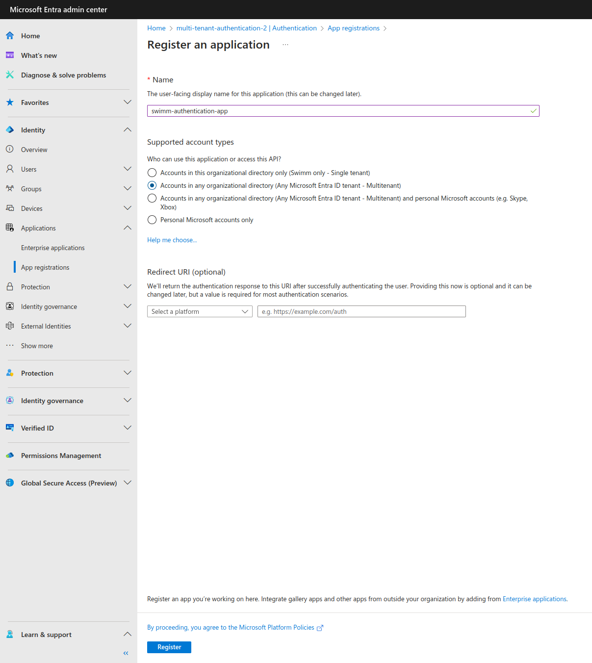Click the Learn & support person icon
Viewport: 592px width, 663px height.
pos(10,634)
